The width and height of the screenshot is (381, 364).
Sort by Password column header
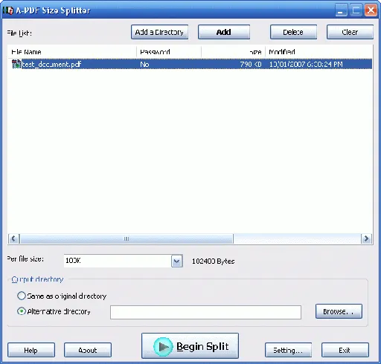(x=169, y=51)
